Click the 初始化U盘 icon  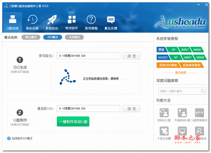coord(164,113)
